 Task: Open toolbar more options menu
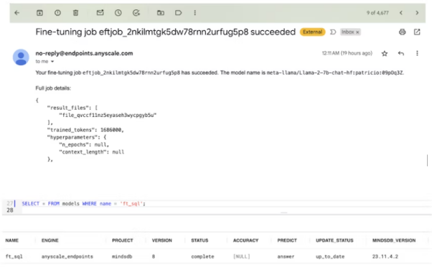click(x=194, y=13)
